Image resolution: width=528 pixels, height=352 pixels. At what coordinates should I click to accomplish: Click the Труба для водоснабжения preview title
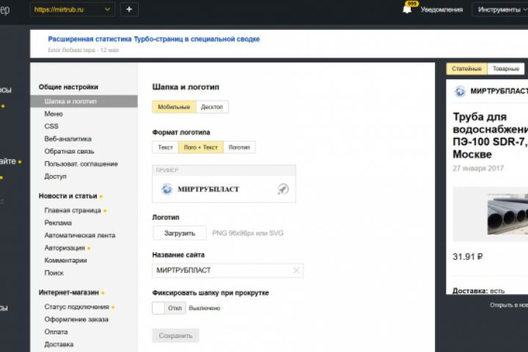(491, 136)
